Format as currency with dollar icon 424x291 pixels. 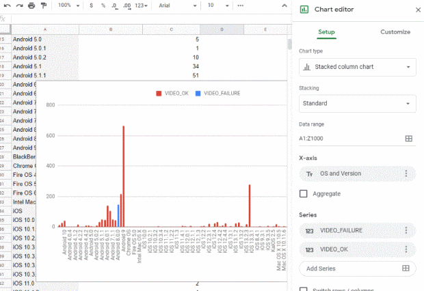coord(92,5)
